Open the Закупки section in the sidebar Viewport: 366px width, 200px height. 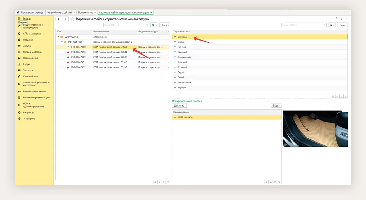click(x=28, y=46)
